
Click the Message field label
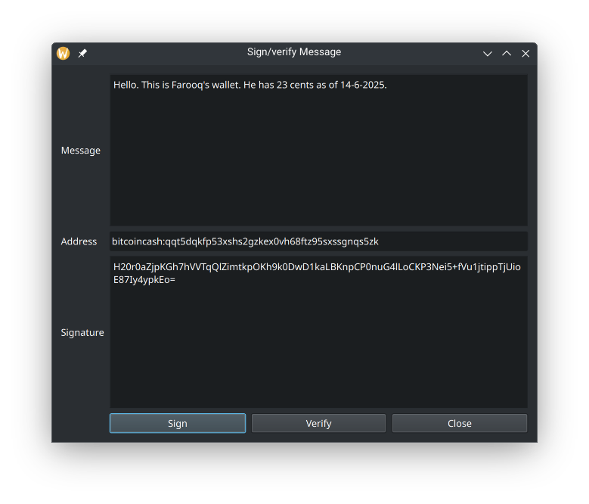pyautogui.click(x=81, y=151)
